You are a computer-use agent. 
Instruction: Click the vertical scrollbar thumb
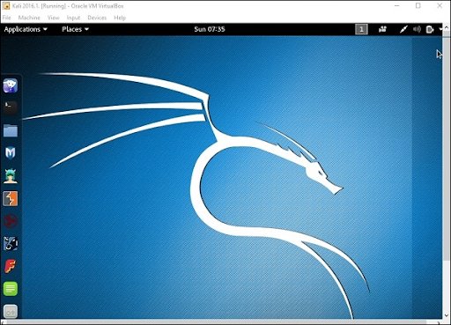446,145
